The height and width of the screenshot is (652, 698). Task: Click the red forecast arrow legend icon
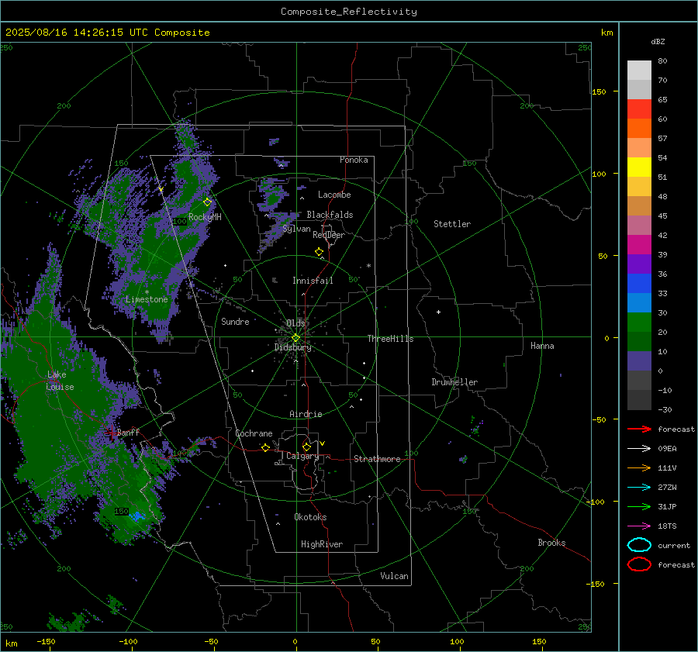point(639,429)
